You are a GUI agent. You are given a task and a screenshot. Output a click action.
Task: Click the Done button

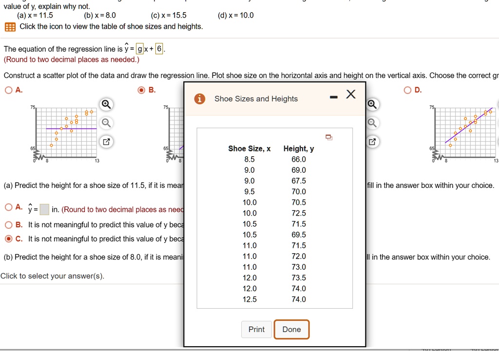(x=291, y=329)
